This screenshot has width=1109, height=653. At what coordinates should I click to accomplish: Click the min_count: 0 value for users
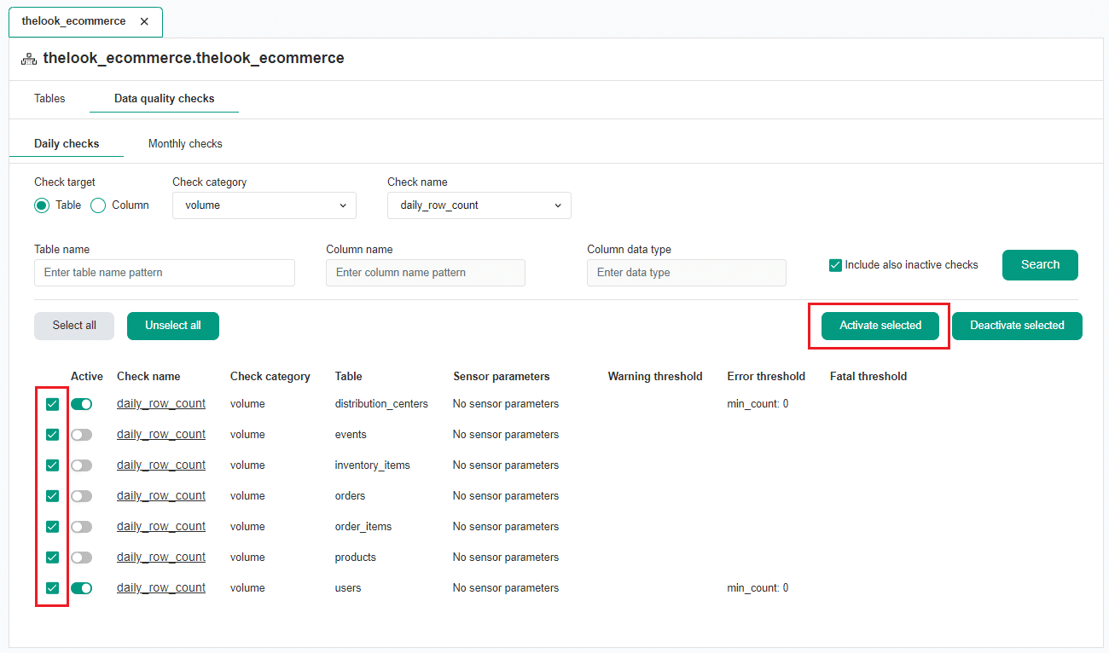click(758, 587)
